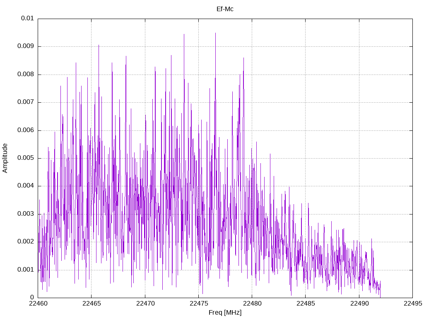424x318 pixels.
Task: Click y-axis tick label 0.009
Action: tap(26, 46)
